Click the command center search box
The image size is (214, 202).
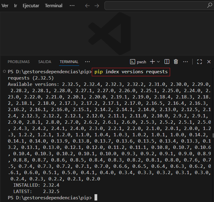click(x=157, y=5)
